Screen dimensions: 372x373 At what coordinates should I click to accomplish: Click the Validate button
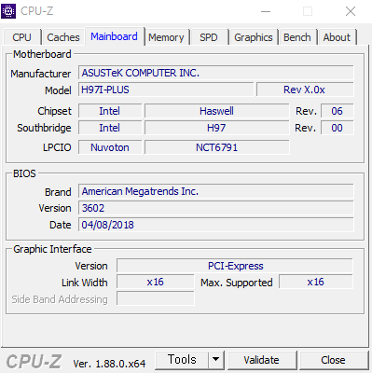261,360
